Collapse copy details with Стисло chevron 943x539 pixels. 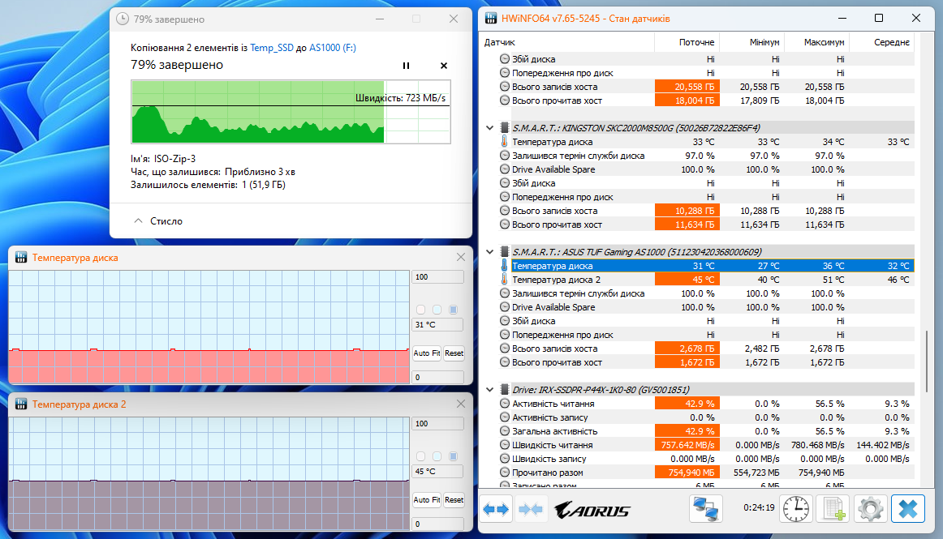[x=138, y=220]
